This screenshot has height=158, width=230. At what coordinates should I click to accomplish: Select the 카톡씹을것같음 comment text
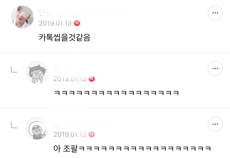[64, 38]
